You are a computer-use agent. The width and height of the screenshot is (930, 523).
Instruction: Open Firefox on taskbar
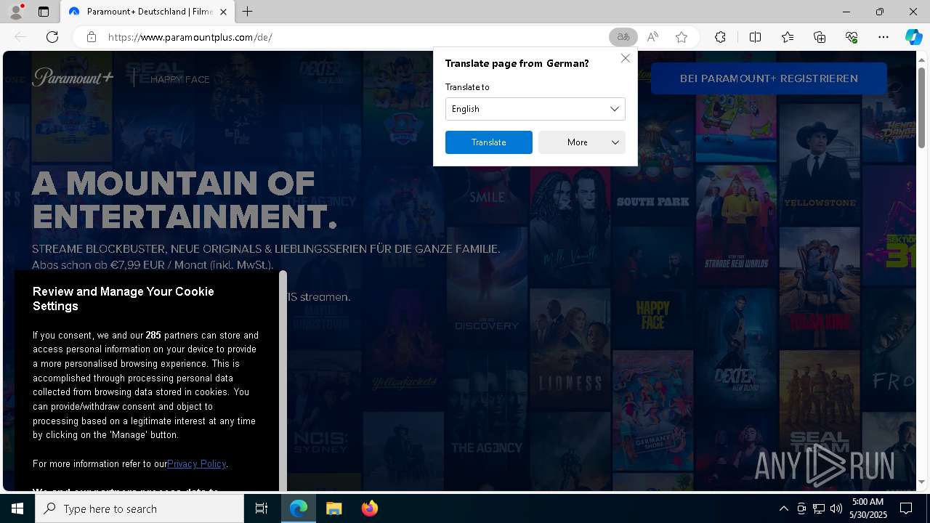pyautogui.click(x=369, y=508)
